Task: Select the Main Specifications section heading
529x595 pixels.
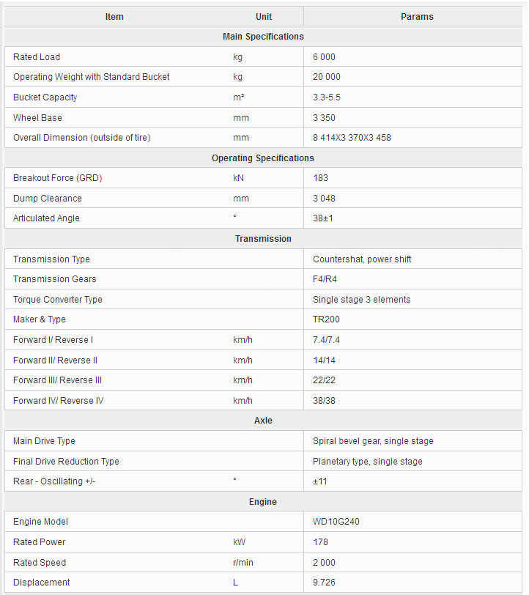Action: click(263, 36)
